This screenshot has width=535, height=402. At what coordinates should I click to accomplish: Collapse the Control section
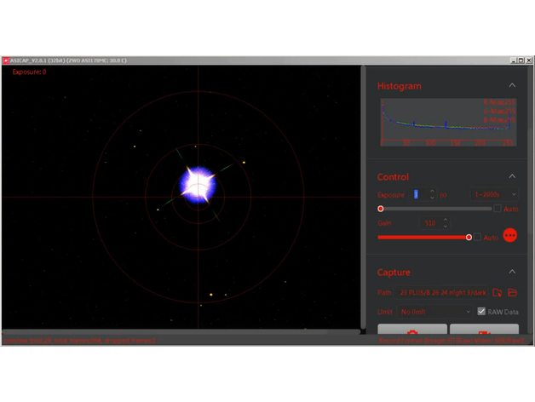click(512, 176)
